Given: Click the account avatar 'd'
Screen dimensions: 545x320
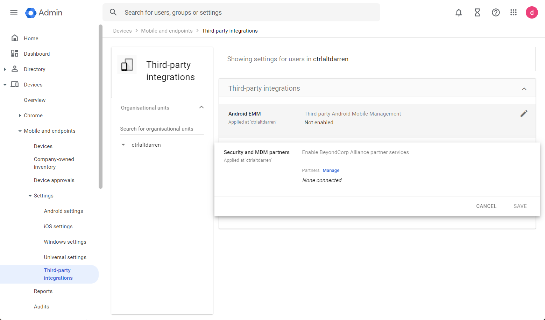Looking at the screenshot, I should (x=532, y=13).
